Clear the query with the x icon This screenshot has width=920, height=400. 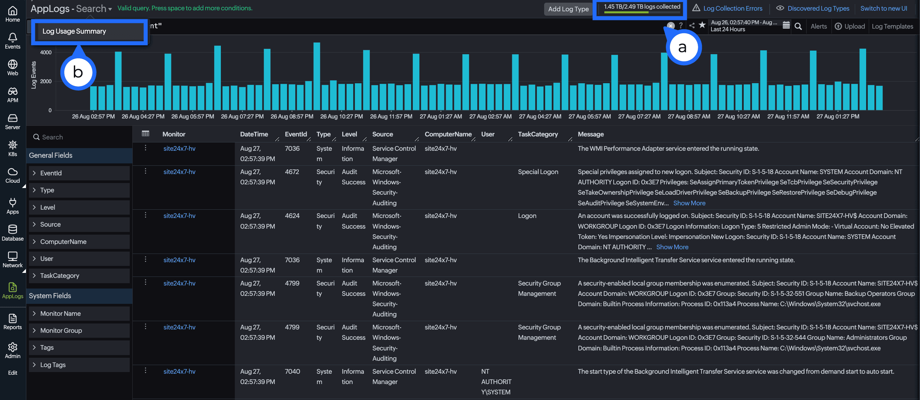671,25
